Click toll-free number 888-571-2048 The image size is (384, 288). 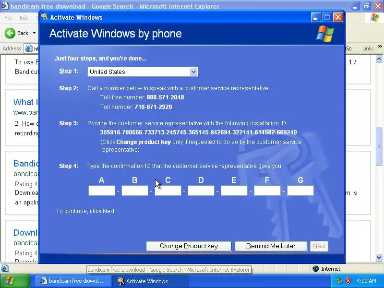pyautogui.click(x=165, y=97)
